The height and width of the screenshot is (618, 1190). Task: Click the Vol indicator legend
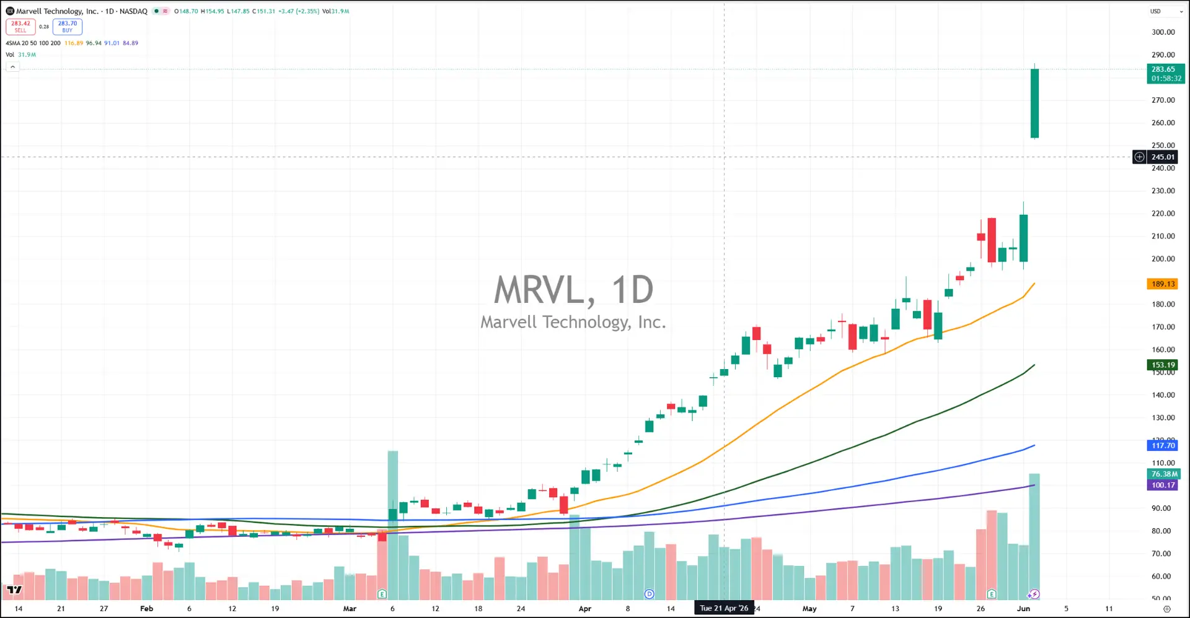pos(10,54)
